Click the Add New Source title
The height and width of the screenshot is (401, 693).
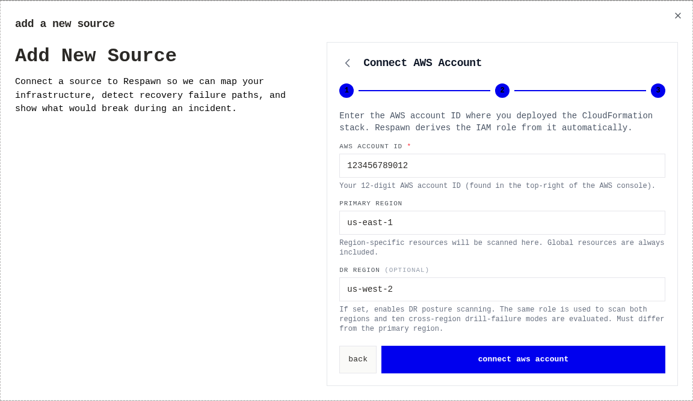click(96, 56)
